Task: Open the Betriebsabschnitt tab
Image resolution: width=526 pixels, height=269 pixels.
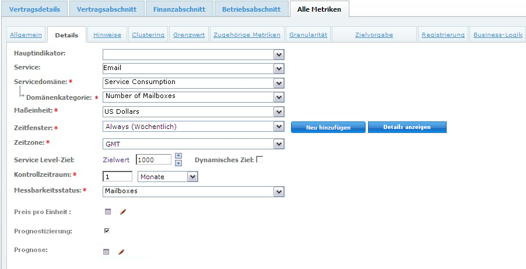Action: coord(251,9)
